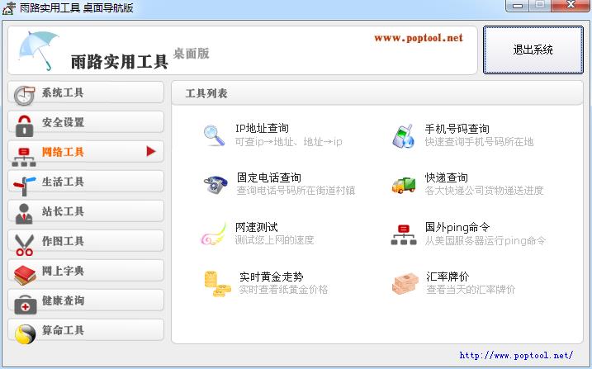Open the 安全设置 category

pyautogui.click(x=86, y=122)
